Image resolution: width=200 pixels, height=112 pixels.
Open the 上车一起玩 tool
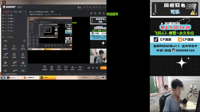coord(23,64)
